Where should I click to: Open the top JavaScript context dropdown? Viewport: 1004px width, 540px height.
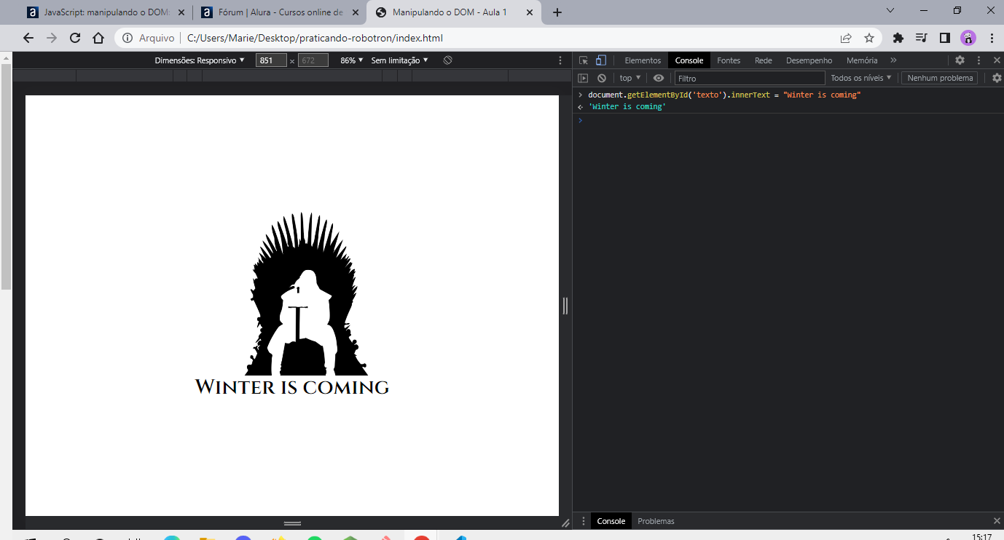tap(630, 78)
